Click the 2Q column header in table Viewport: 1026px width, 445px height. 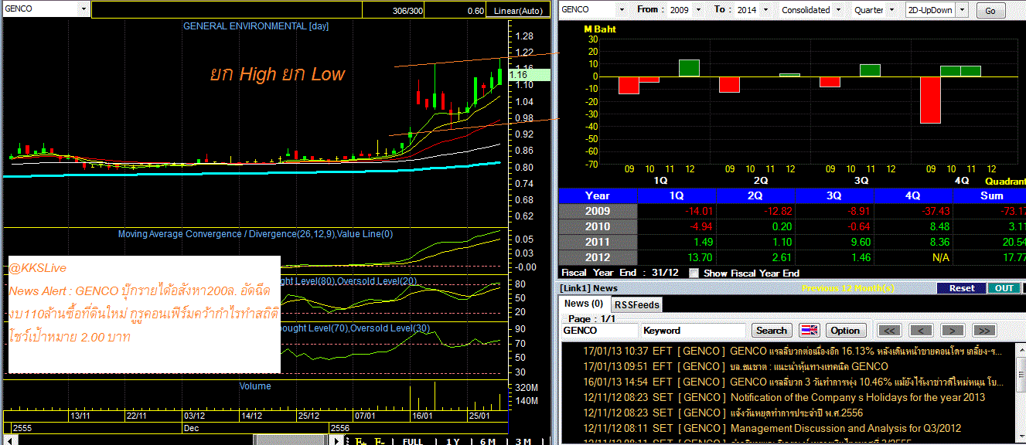755,195
